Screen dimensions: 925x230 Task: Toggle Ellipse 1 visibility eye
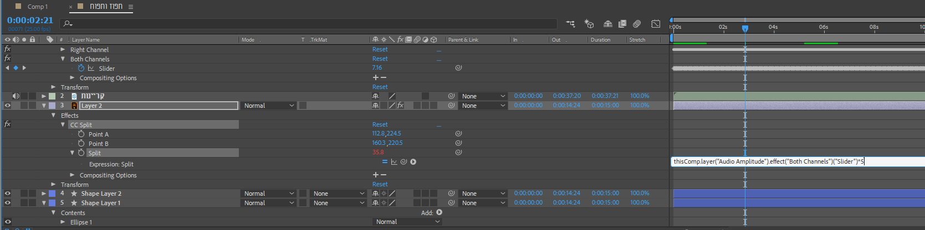pos(8,222)
